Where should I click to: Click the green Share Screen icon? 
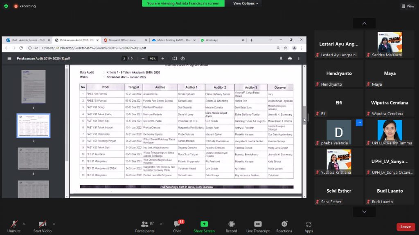[x=204, y=225]
